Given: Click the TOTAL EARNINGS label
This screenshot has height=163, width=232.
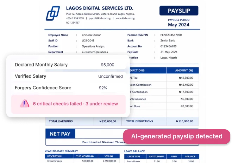Looking at the screenshot, I should pyautogui.click(x=61, y=121).
